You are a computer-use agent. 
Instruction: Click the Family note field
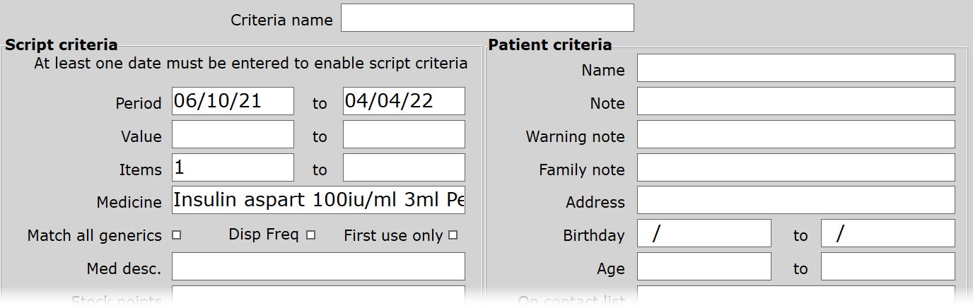point(796,167)
